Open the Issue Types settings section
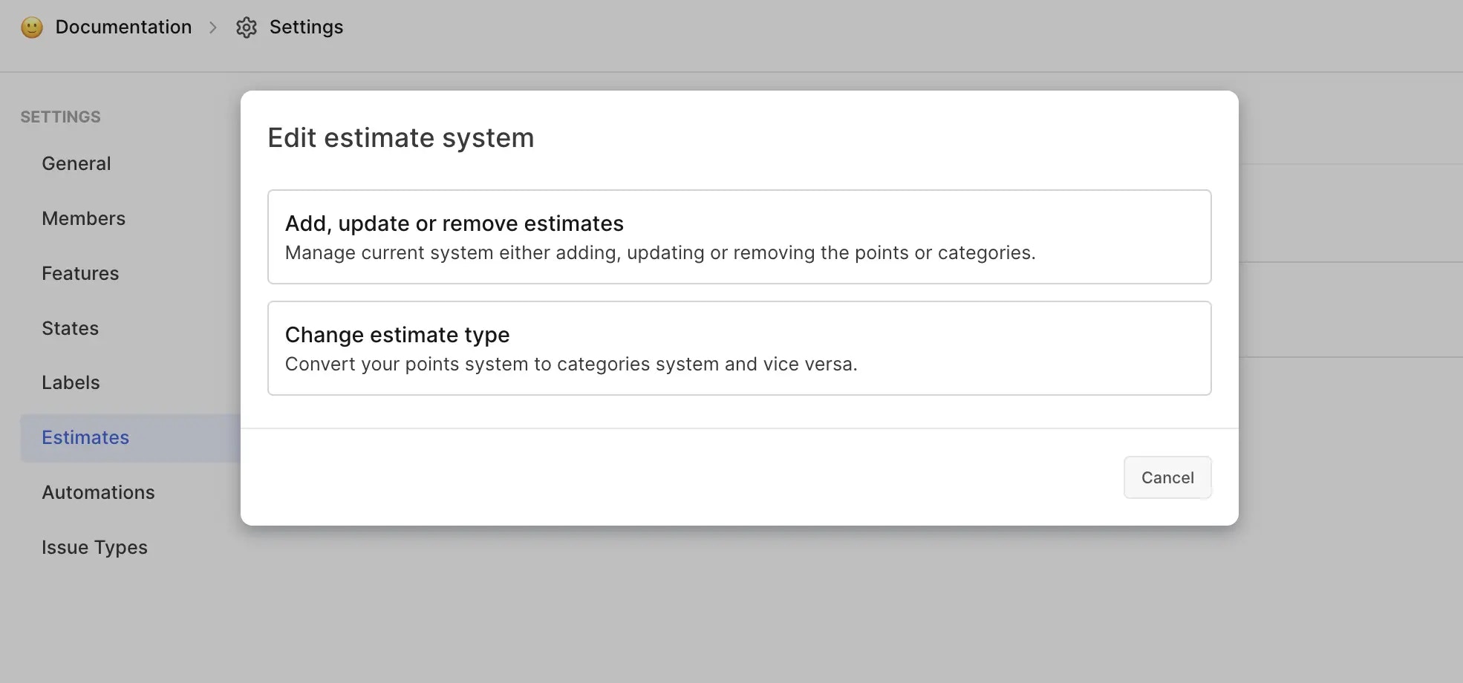This screenshot has width=1463, height=683. click(94, 547)
